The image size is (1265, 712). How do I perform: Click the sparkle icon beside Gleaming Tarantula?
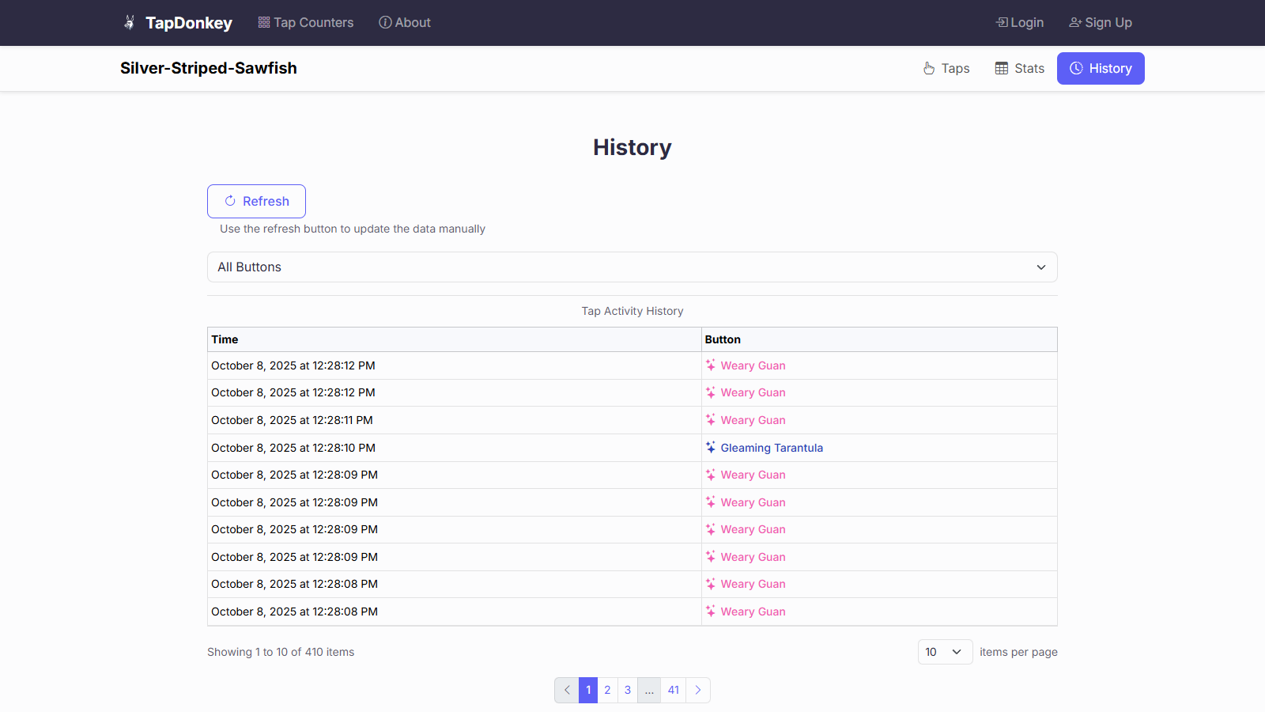click(x=711, y=447)
